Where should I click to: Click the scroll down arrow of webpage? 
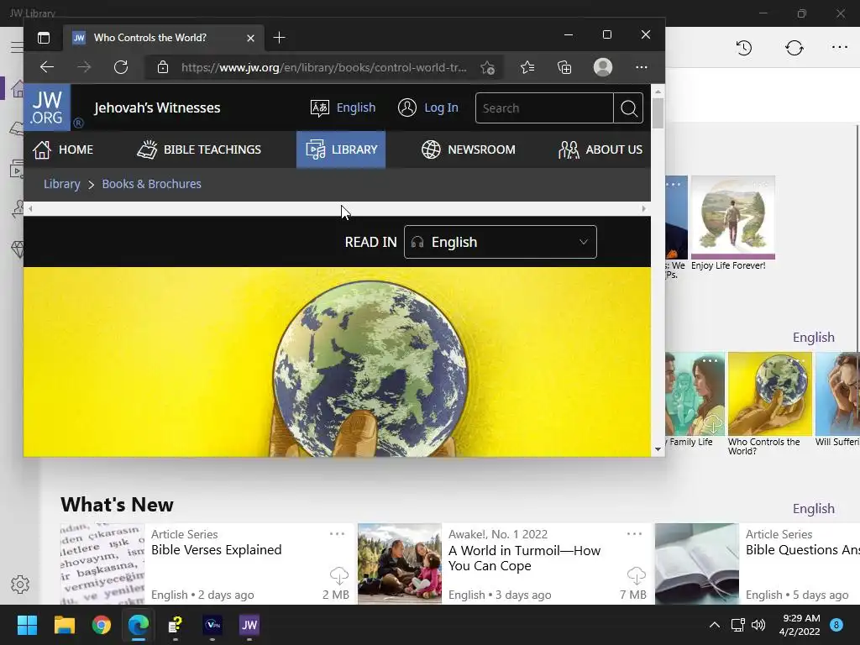tap(658, 450)
